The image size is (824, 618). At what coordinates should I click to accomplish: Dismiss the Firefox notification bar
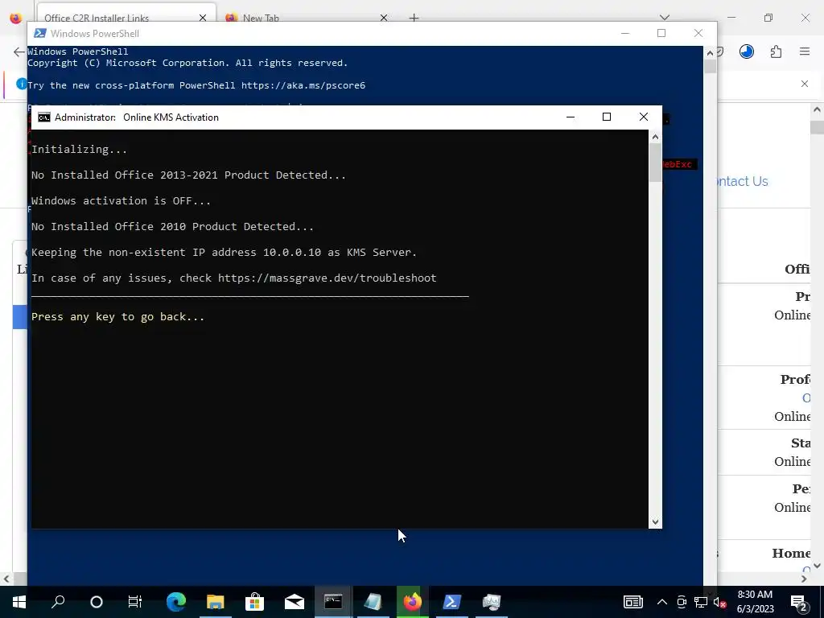[805, 84]
